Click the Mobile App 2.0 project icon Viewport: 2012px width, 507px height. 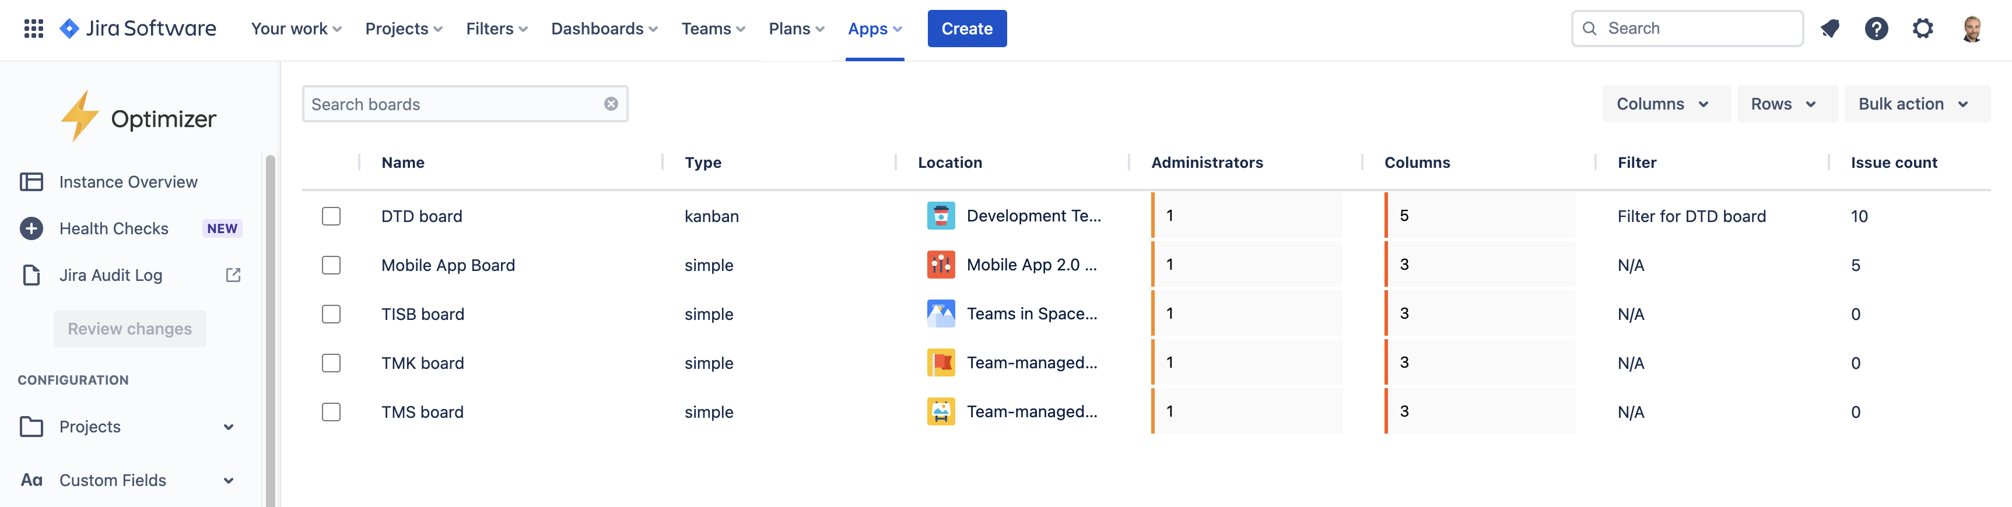pos(940,265)
